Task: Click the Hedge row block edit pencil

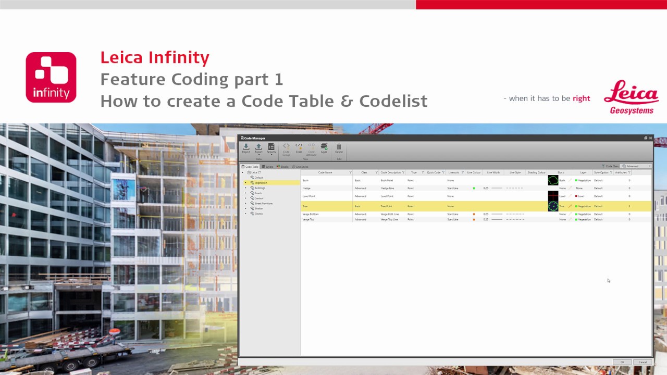Action: (x=570, y=188)
